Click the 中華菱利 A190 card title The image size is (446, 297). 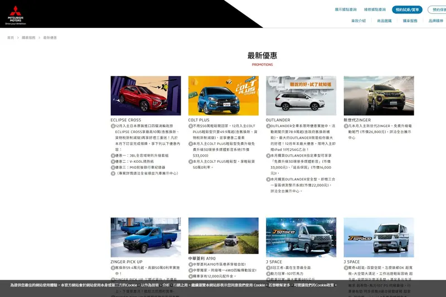click(202, 259)
